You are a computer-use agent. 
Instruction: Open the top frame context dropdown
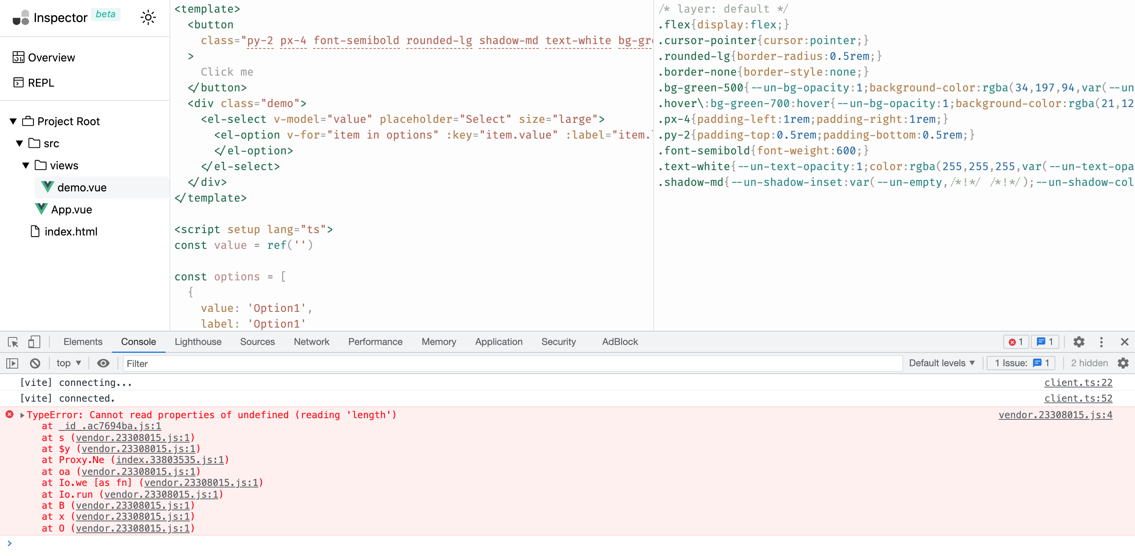click(x=67, y=363)
